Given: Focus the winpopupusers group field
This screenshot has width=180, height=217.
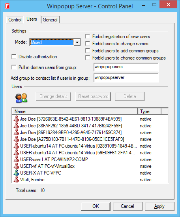Looking at the screenshot, I should coord(126,67).
